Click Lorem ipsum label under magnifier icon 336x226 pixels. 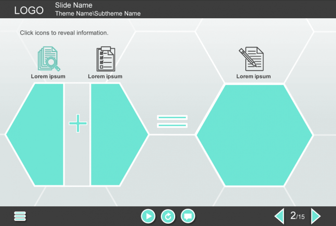point(48,76)
